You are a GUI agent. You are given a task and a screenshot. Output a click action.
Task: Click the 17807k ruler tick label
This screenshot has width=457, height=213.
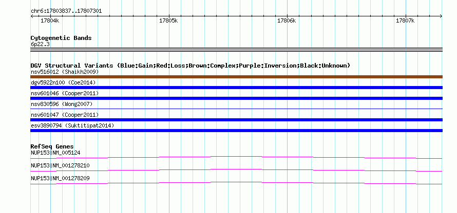(x=405, y=20)
